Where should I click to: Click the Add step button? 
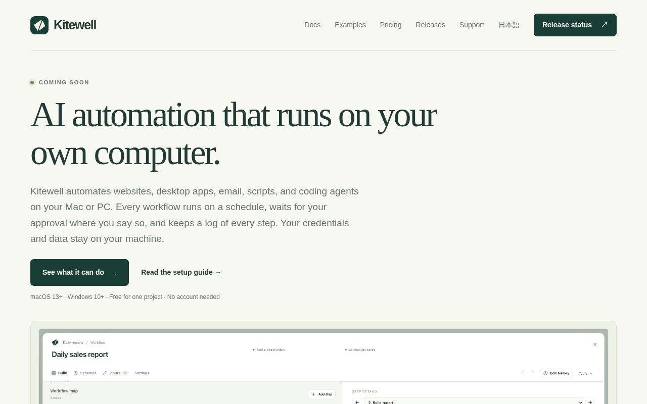[322, 394]
